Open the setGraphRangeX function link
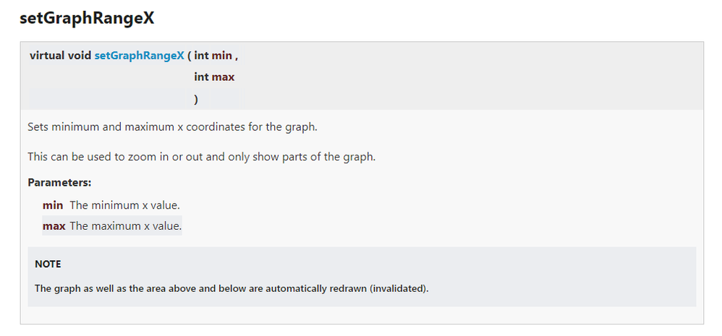722x336 pixels. coord(139,56)
